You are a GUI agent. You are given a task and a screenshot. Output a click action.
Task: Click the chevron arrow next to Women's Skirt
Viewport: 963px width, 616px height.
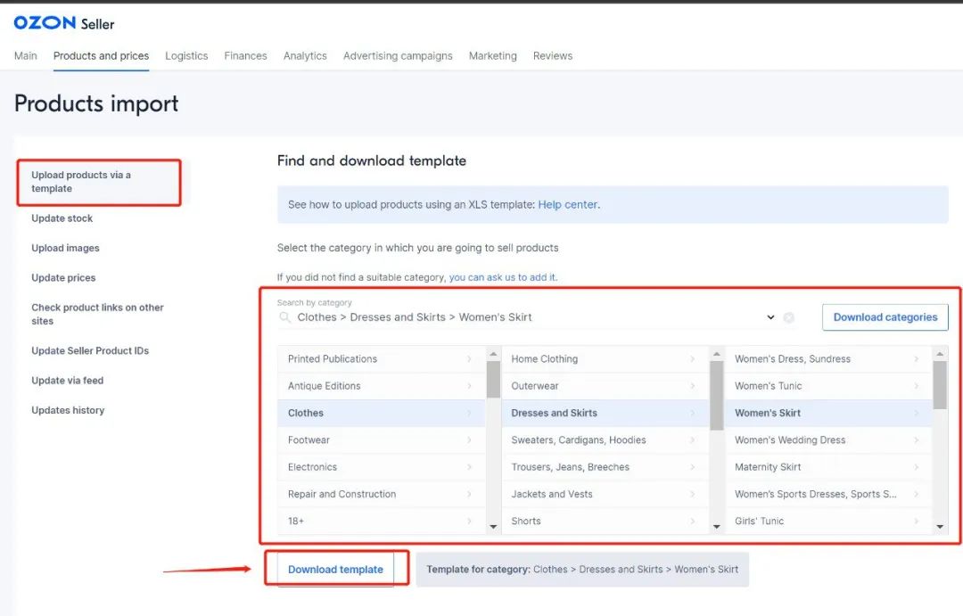pyautogui.click(x=916, y=413)
